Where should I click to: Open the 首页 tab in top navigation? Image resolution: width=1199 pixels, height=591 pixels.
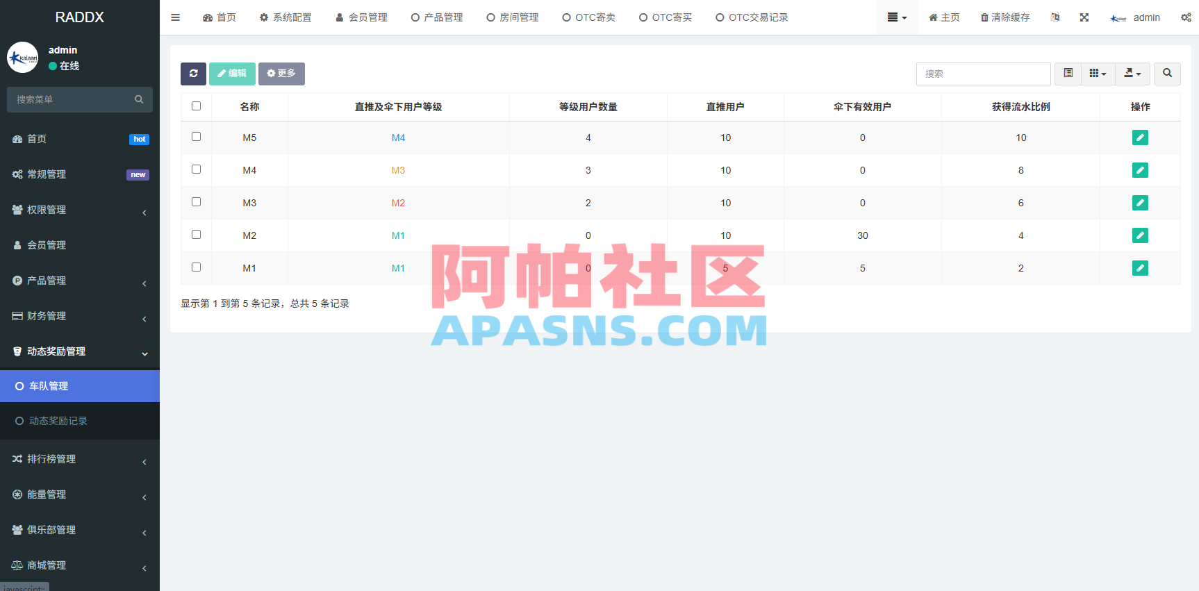220,17
